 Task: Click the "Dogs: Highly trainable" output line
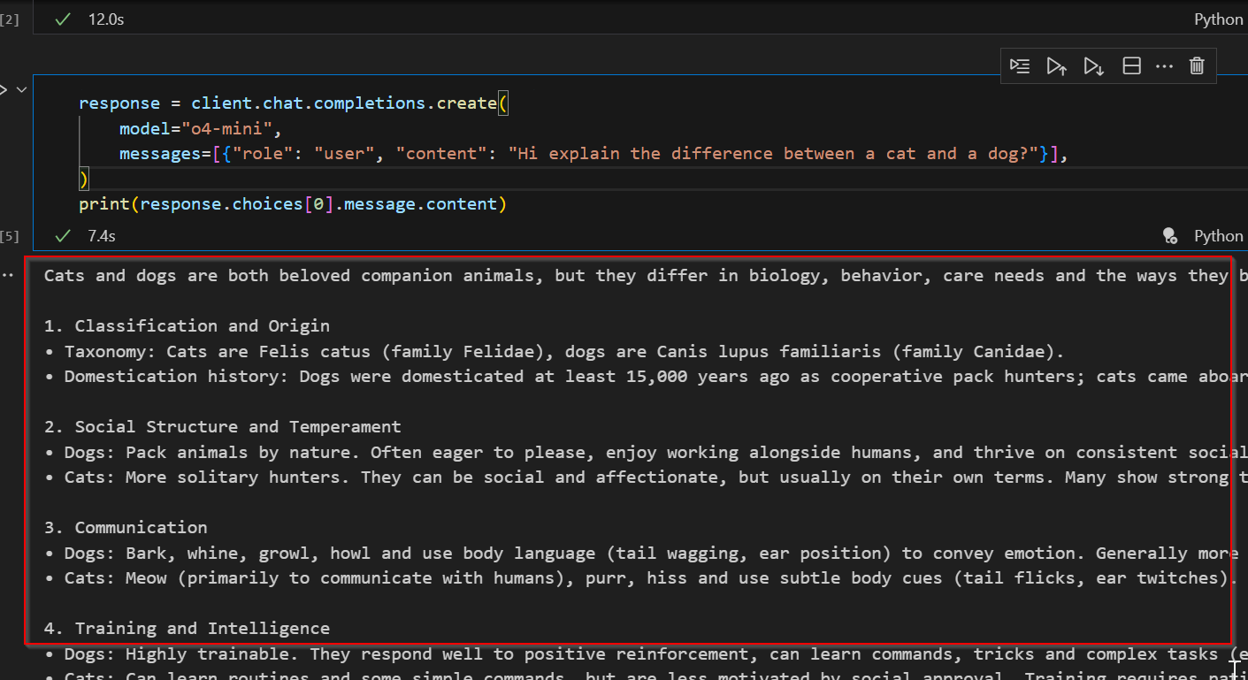[x=646, y=653]
